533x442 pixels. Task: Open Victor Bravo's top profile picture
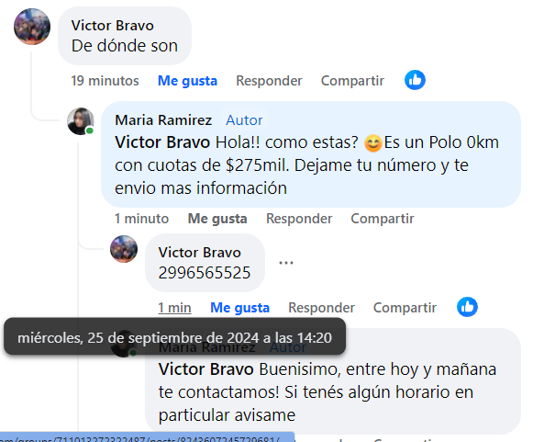(x=32, y=27)
